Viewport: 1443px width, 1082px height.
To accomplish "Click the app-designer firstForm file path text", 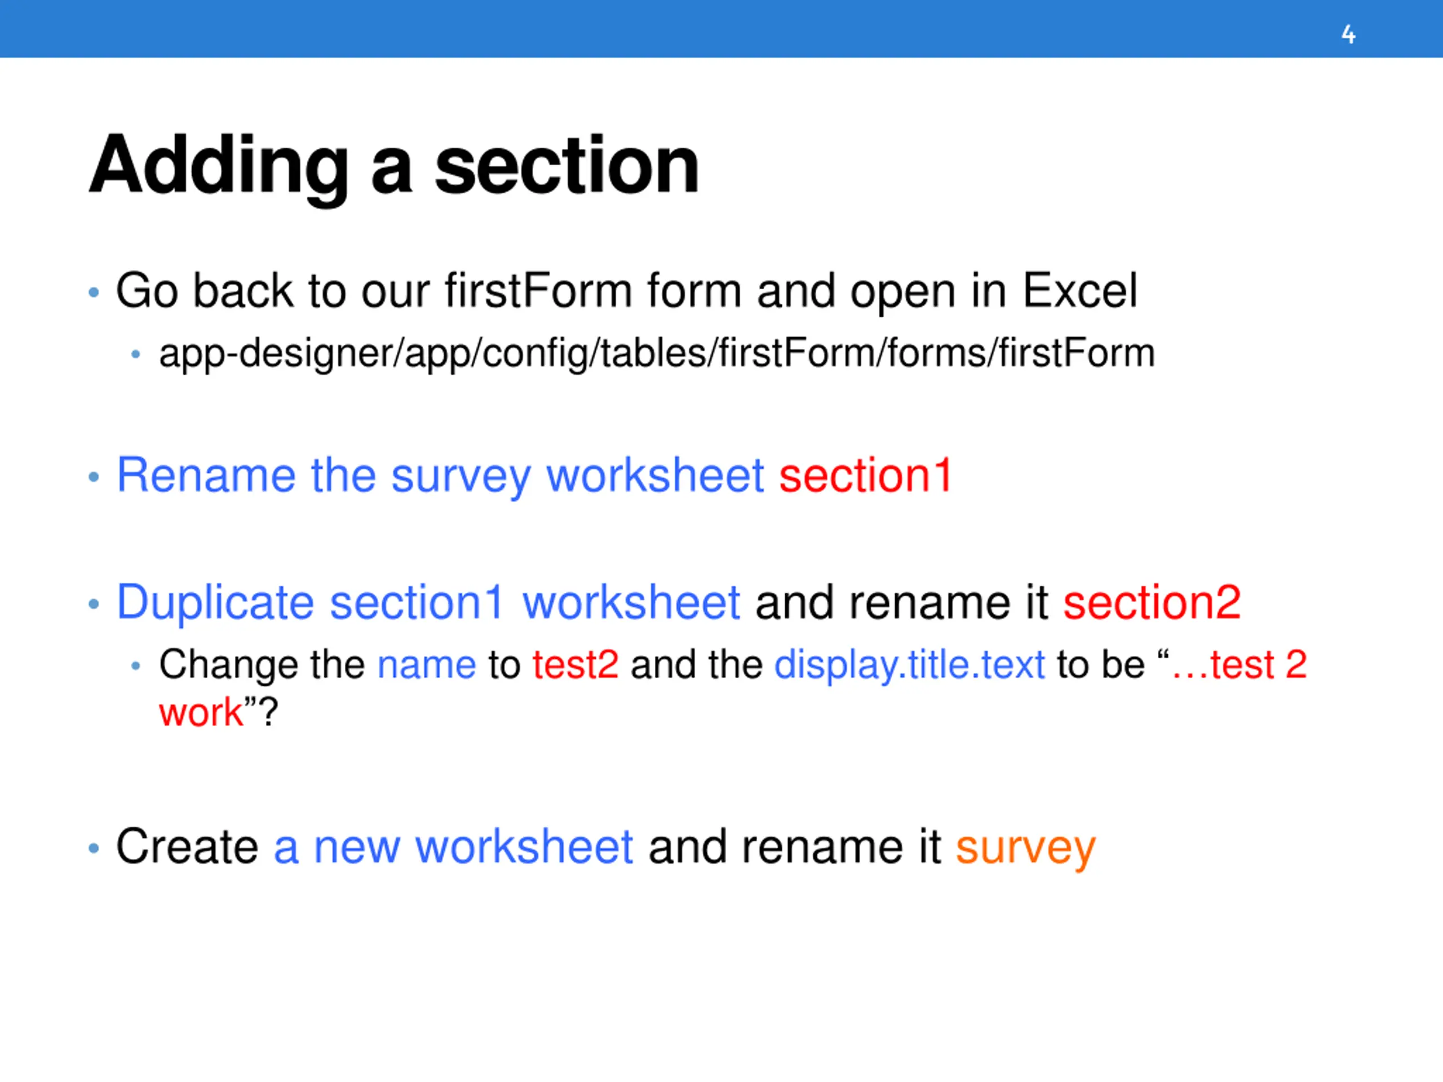I will pyautogui.click(x=656, y=353).
